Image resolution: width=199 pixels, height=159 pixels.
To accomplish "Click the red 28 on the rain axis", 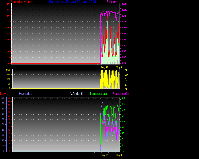I will tap(9, 102).
